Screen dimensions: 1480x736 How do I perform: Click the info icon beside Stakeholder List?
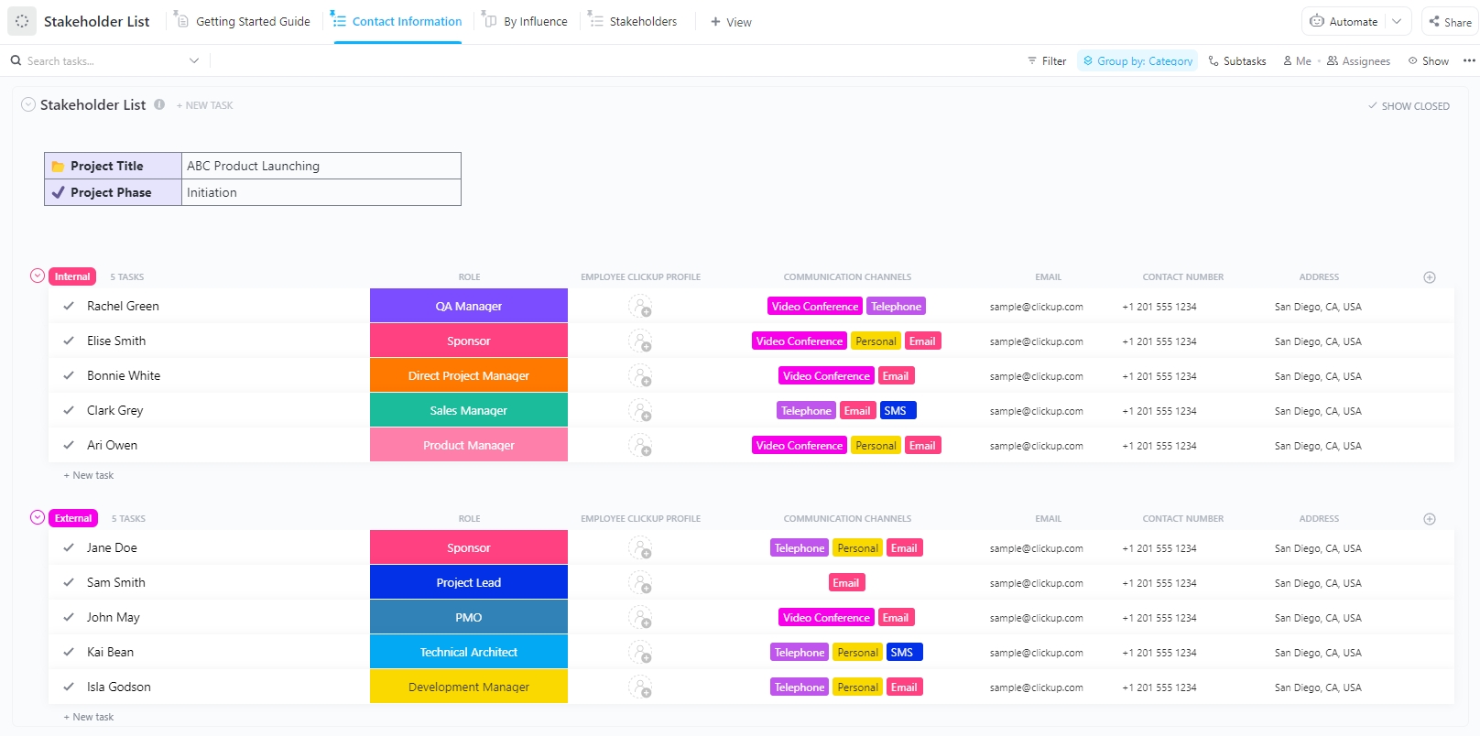[159, 104]
